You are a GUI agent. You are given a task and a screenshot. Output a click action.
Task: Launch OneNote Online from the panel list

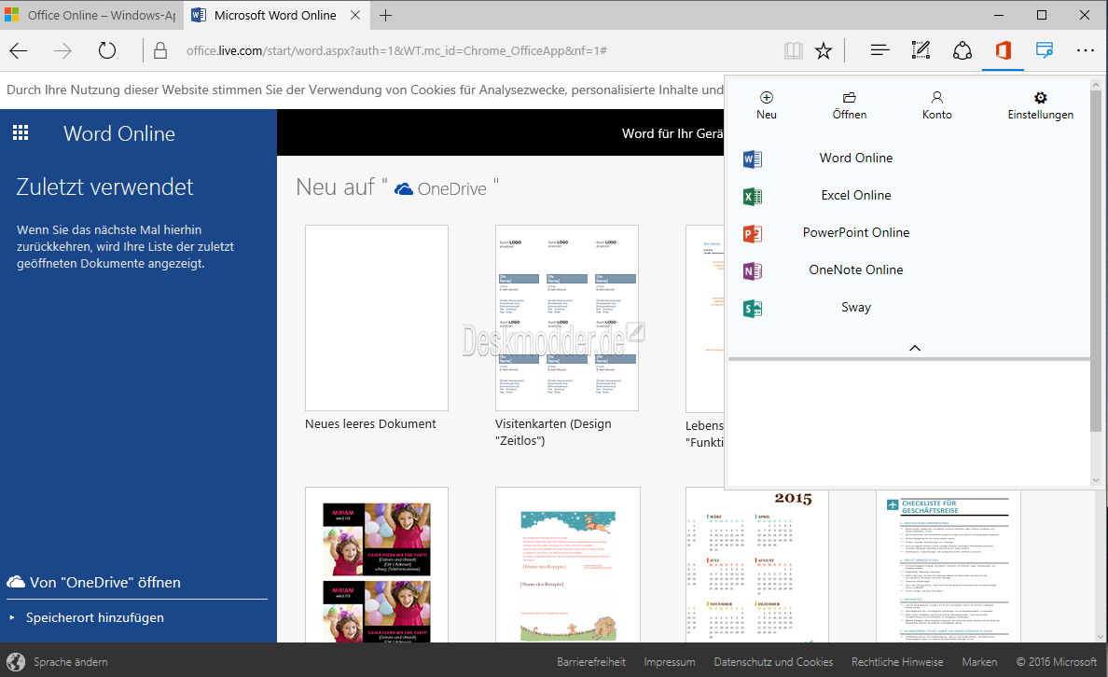tap(856, 269)
